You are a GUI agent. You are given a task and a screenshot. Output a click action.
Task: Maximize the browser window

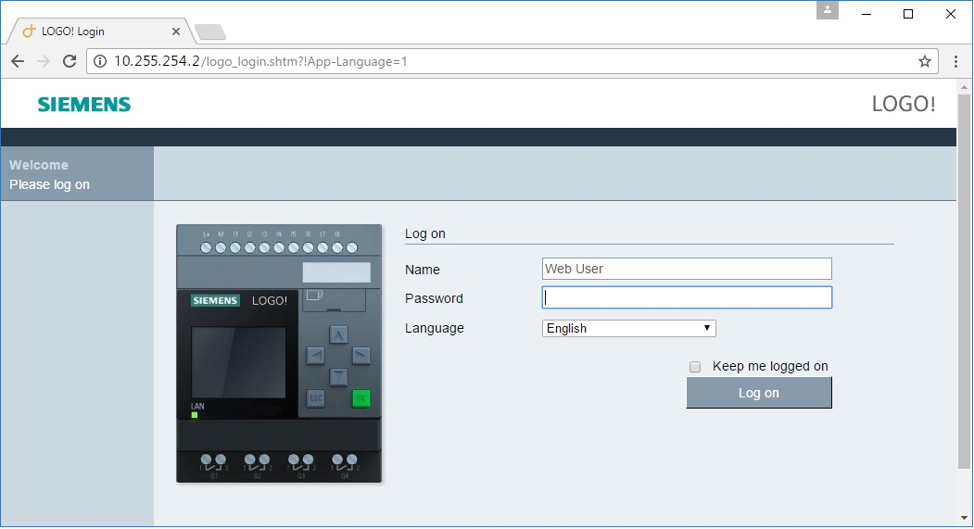908,14
